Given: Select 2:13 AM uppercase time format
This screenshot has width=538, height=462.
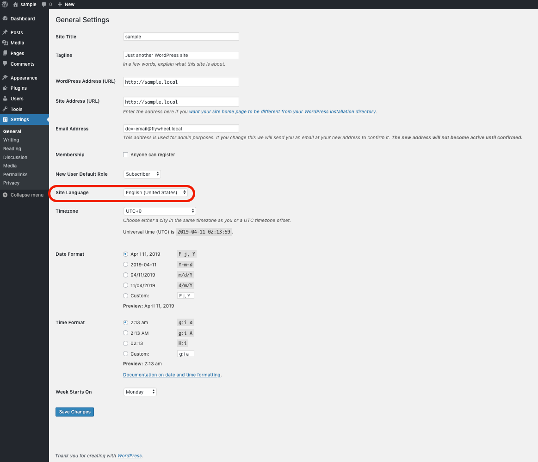Looking at the screenshot, I should pos(125,333).
